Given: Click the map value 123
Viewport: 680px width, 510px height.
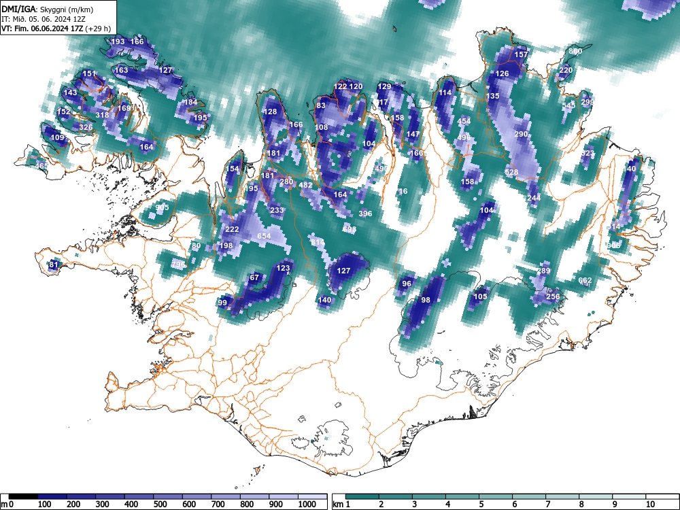Looking at the screenshot, I should coord(283,268).
